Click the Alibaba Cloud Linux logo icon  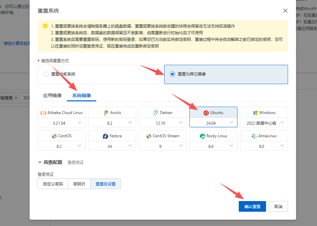coord(43,113)
